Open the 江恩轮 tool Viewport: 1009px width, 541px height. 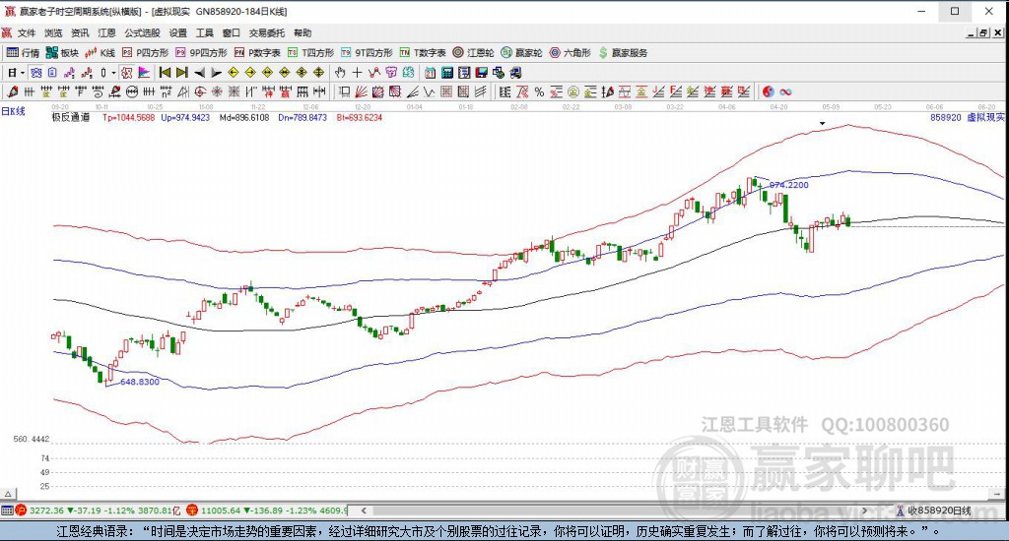click(x=474, y=53)
